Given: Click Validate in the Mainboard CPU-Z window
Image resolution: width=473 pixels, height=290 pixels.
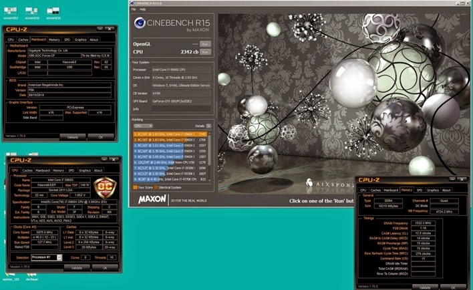Looking at the screenshot, I should pyautogui.click(x=73, y=137).
